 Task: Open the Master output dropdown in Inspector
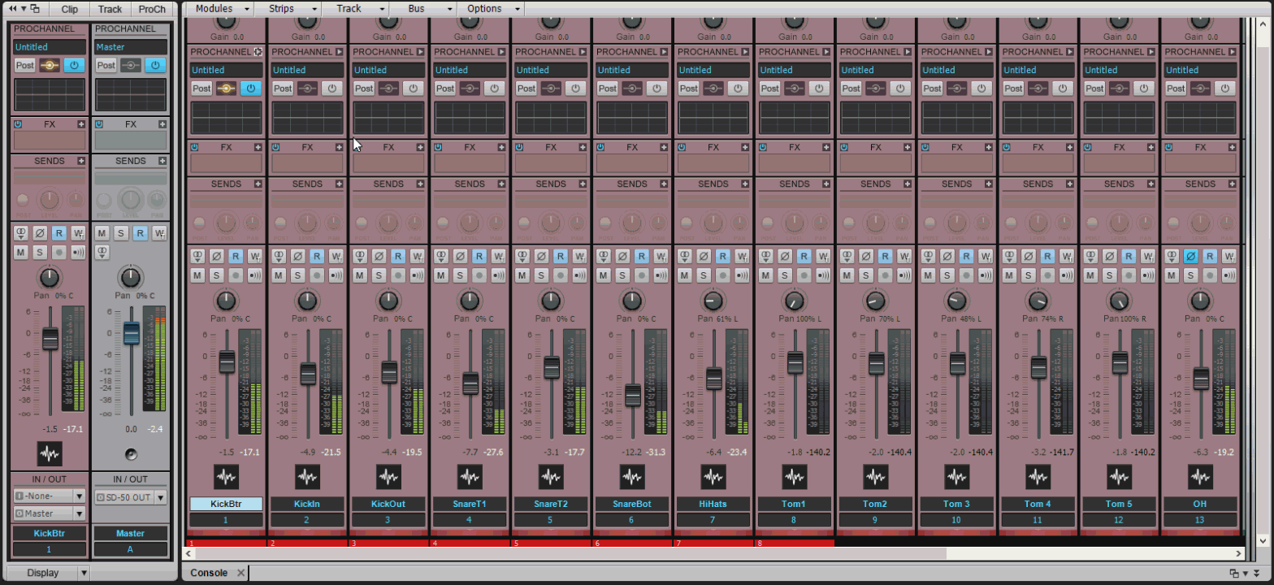tap(50, 513)
